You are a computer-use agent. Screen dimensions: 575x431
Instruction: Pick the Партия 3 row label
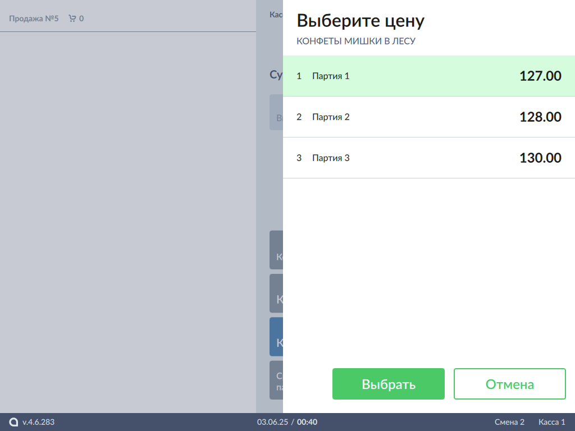tap(331, 158)
